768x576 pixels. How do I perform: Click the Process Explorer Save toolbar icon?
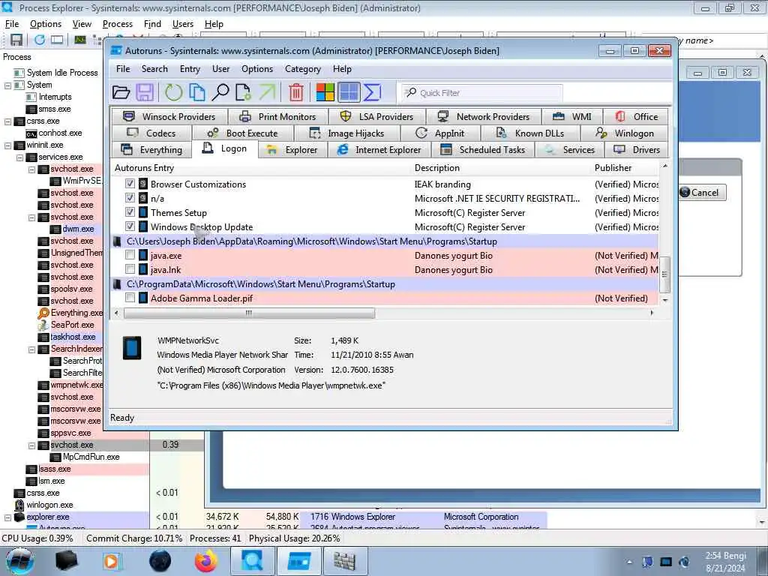click(x=16, y=40)
